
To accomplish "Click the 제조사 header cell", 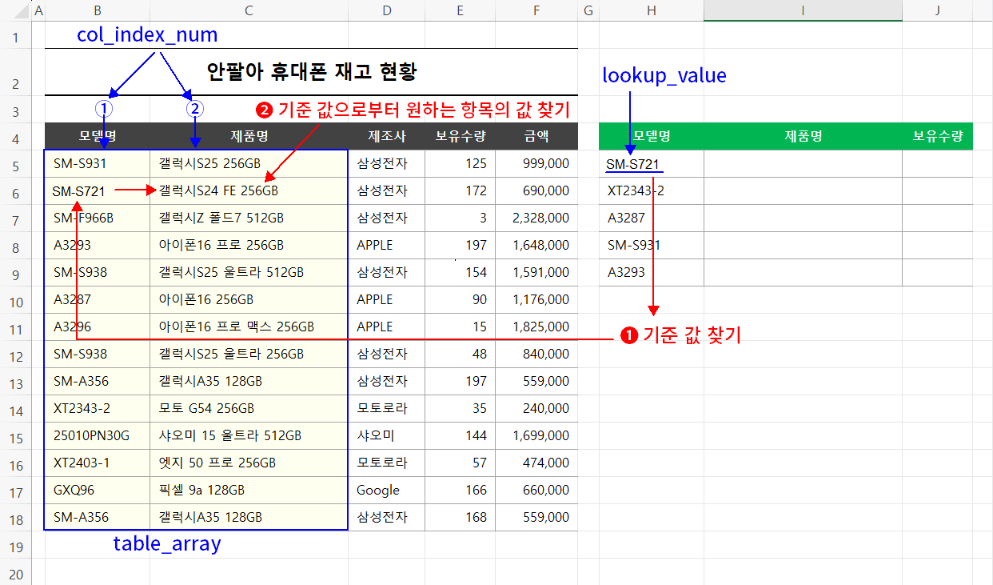I will 387,137.
